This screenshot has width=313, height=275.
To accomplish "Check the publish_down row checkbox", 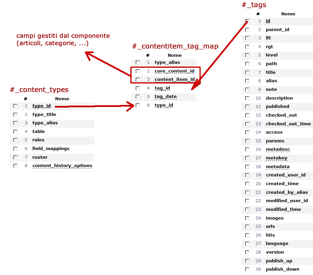I will pos(247,269).
